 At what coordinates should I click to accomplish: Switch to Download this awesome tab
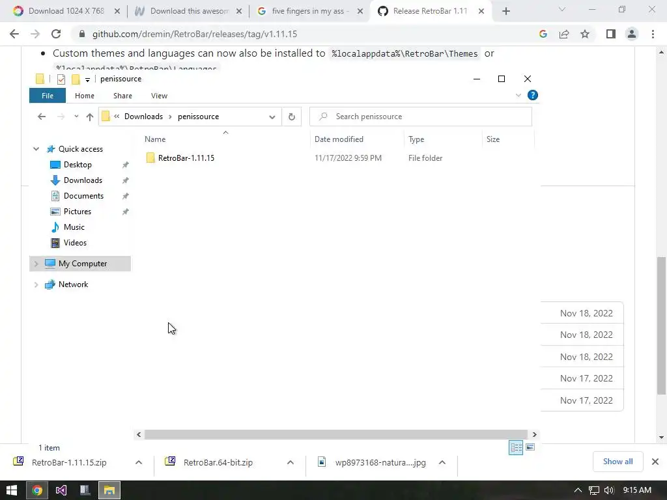pos(190,11)
